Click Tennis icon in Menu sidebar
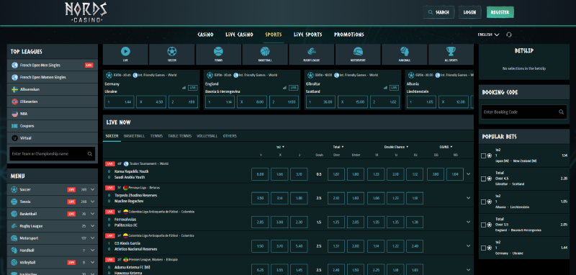 (14, 202)
